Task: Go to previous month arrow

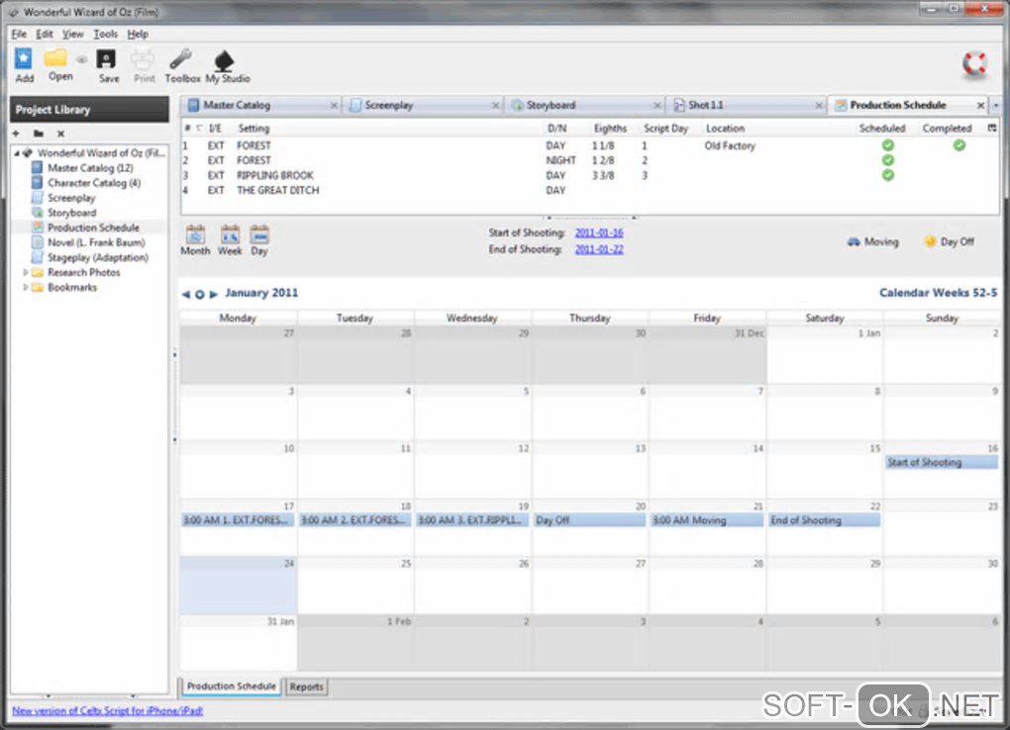Action: (x=185, y=294)
